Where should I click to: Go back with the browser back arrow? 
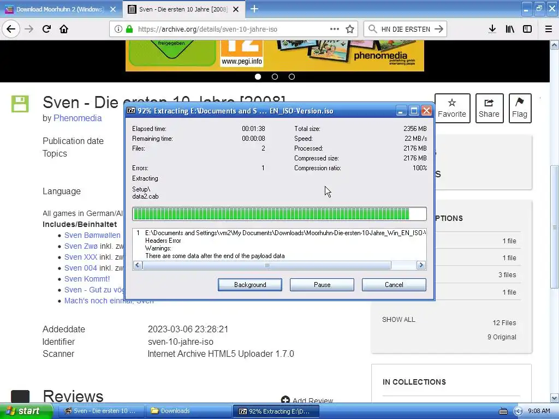coord(11,29)
